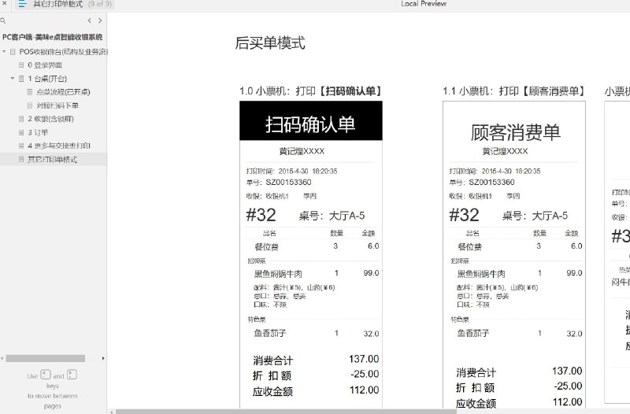Click the sidebar horizontal scrollbar thumb
Screen dimensions: 630x414
(x=46, y=358)
